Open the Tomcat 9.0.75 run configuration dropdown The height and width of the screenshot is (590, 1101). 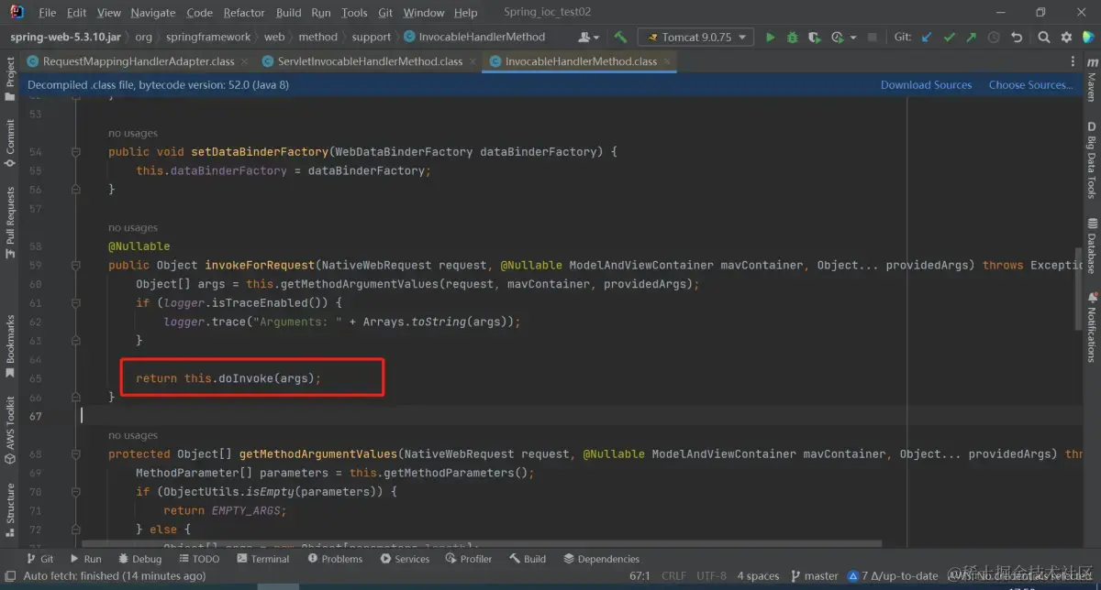[697, 37]
